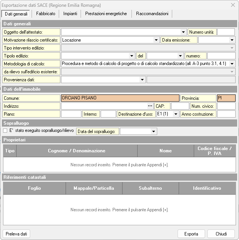Expand the Data emissione date picker
239x240 pixels.
pyautogui.click(x=231, y=40)
